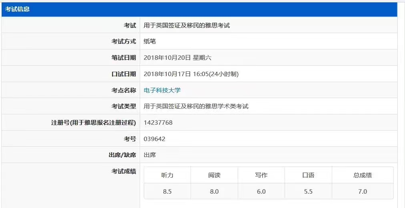Click the 考点名称 label

pyautogui.click(x=124, y=90)
